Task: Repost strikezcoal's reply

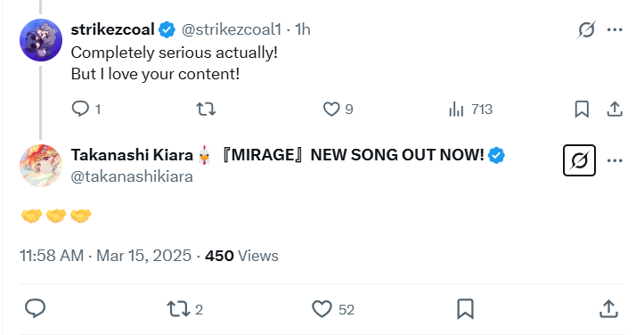Action: [x=206, y=109]
